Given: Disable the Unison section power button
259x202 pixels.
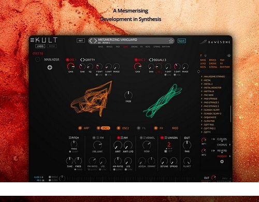Looking at the screenshot, I should 162,138.
